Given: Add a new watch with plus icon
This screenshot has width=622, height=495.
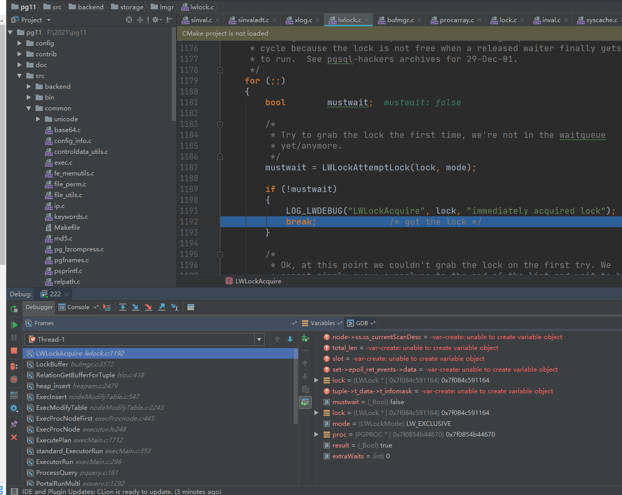Looking at the screenshot, I should tap(305, 339).
